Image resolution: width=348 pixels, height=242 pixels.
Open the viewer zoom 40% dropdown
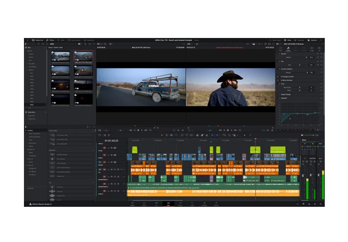point(190,44)
